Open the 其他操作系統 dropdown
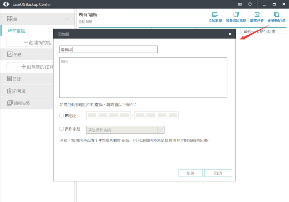The width and height of the screenshot is (289, 202). pos(125,130)
